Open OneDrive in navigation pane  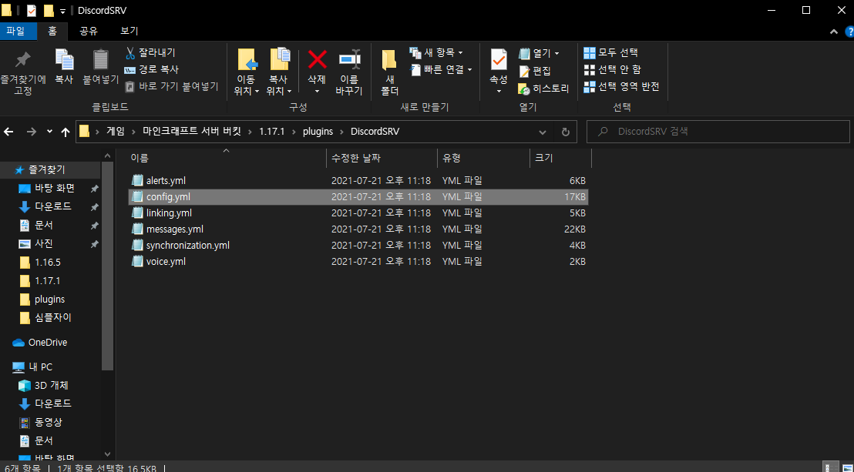47,343
